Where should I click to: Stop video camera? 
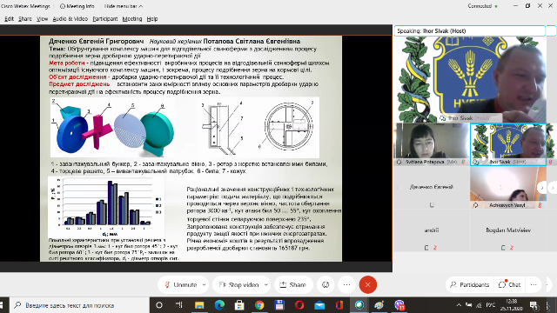238,284
